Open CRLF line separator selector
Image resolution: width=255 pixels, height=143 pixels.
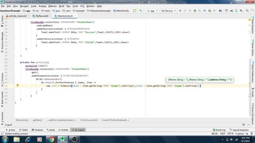(222, 133)
